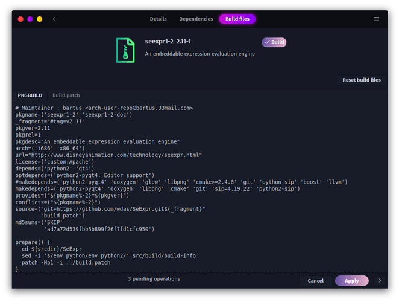Click the "build.patch") source line

(x=63, y=216)
